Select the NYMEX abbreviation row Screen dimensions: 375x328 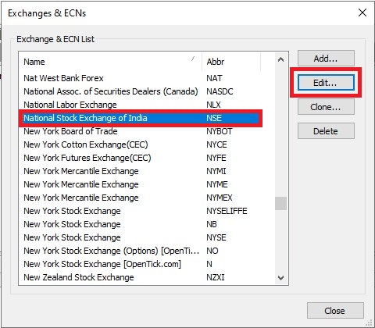click(141, 198)
